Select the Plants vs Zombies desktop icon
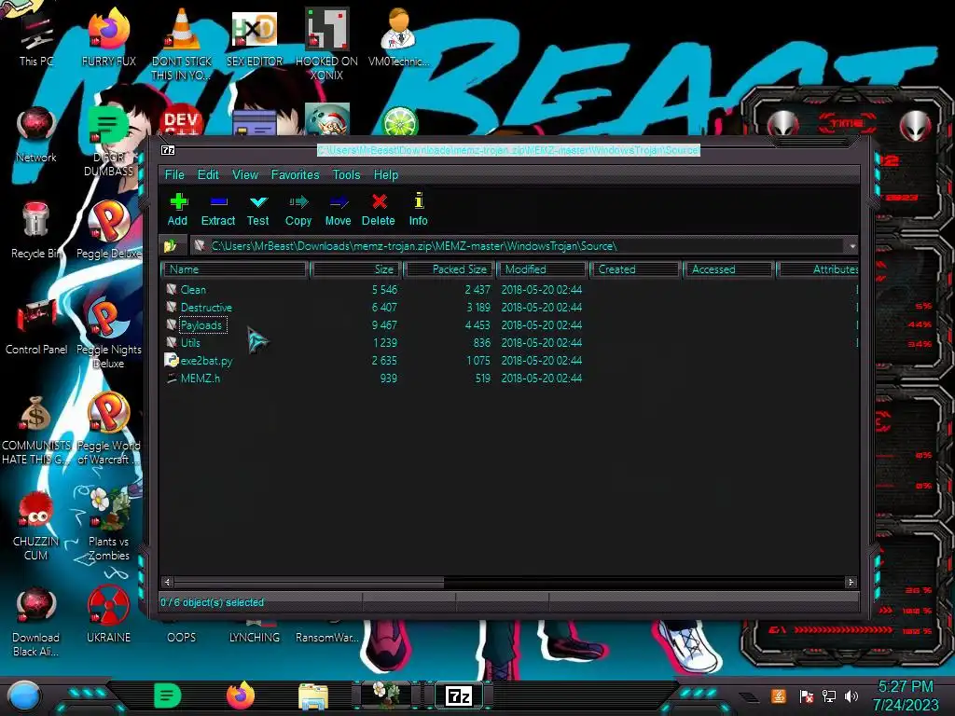955x716 pixels. (109, 525)
